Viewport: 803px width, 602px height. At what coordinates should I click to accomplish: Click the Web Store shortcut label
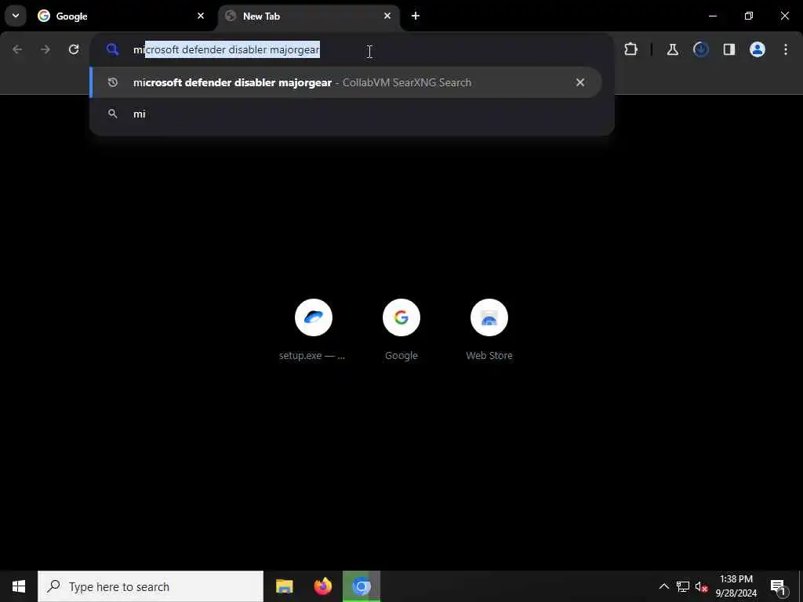pyautogui.click(x=489, y=355)
